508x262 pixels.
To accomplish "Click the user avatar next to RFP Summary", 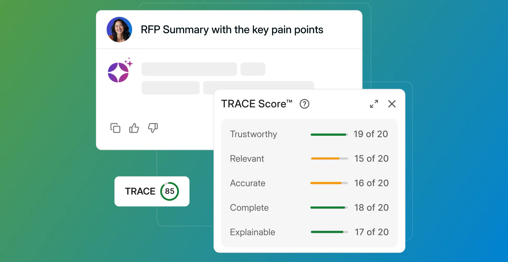I will (119, 29).
